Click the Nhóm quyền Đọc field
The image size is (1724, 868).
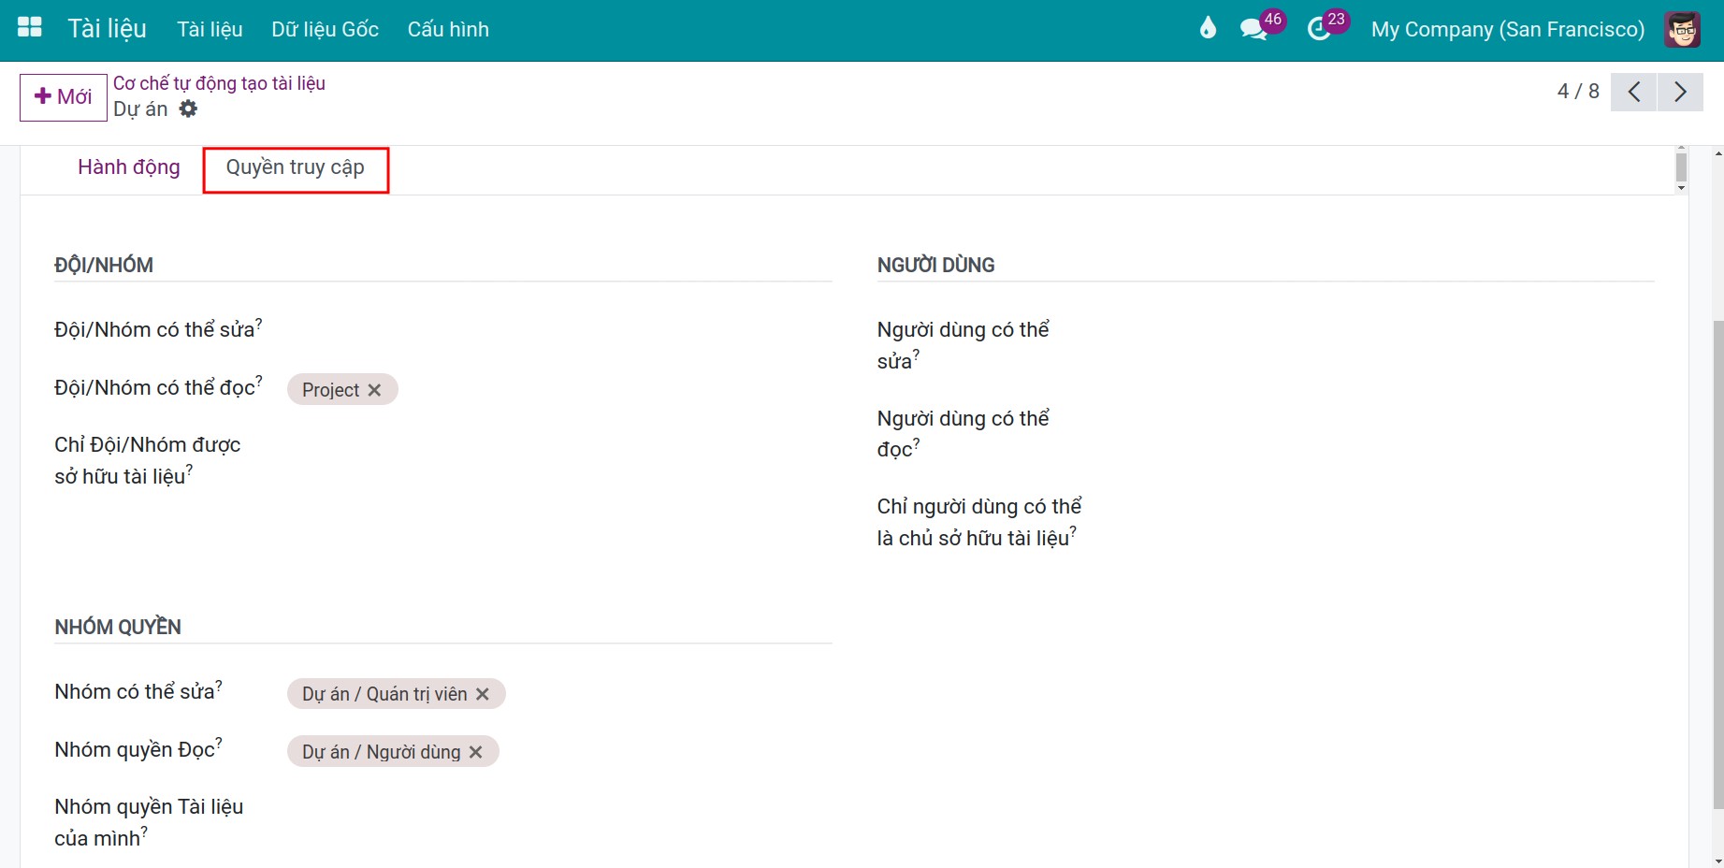[559, 752]
